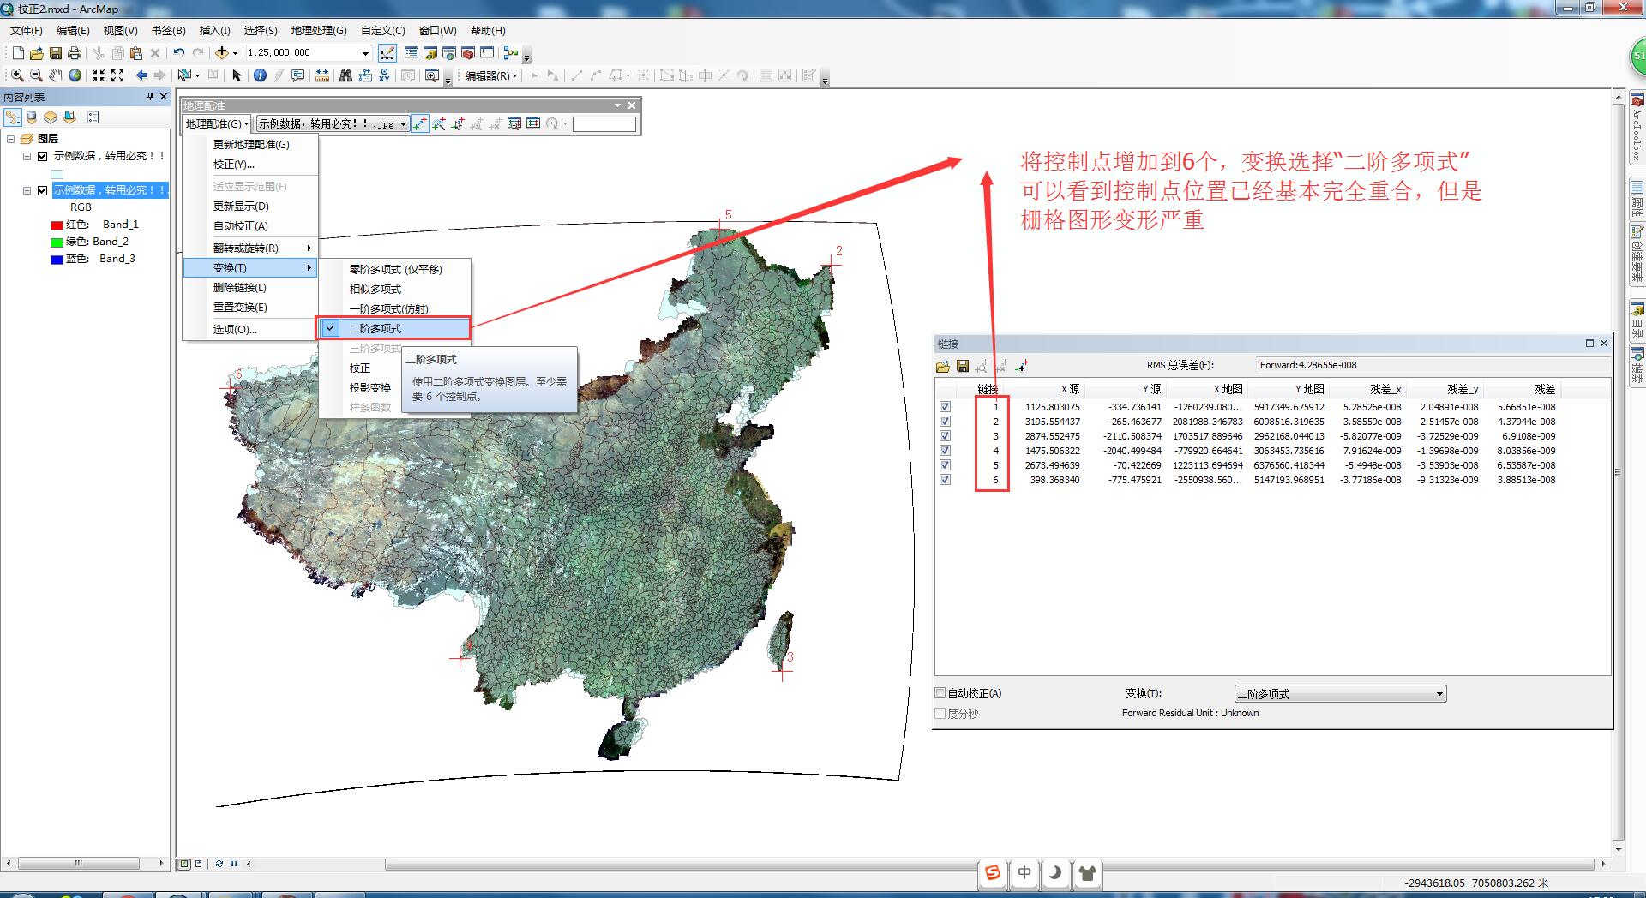Image resolution: width=1646 pixels, height=898 pixels.
Task: Save links in the link table
Action: pos(963,366)
